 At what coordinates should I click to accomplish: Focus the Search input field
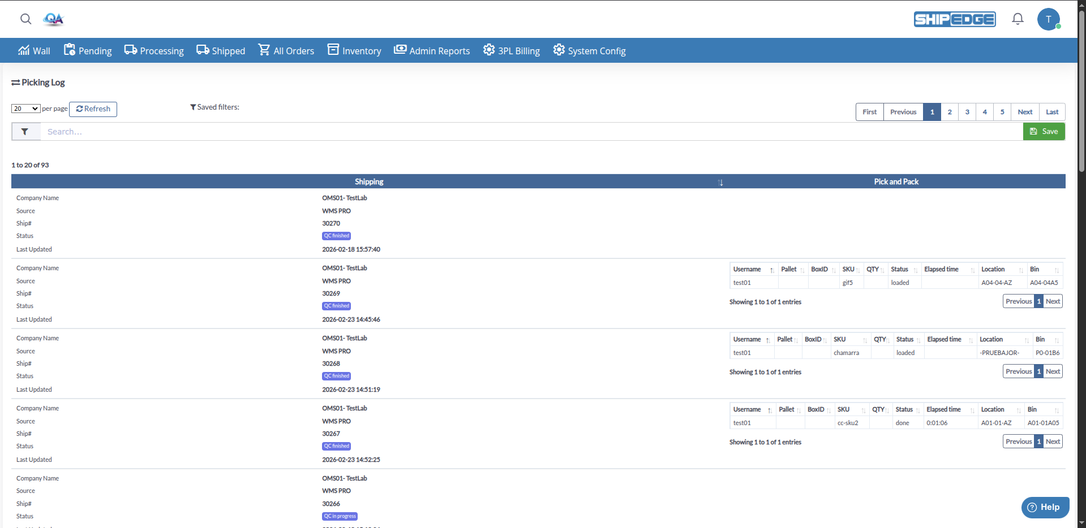[x=531, y=132]
